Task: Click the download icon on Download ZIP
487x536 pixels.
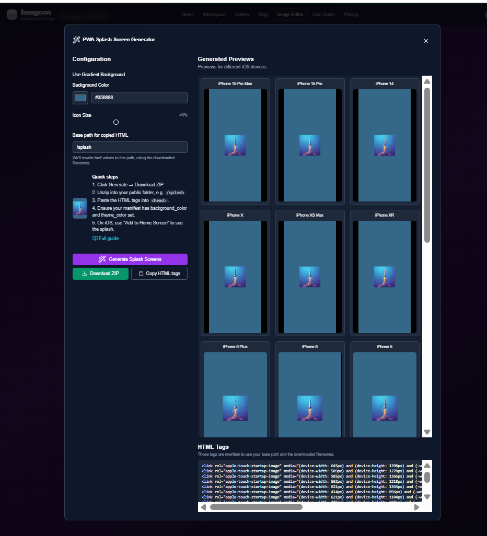Action: 86,273
